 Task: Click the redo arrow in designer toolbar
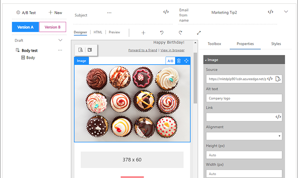[180, 32]
